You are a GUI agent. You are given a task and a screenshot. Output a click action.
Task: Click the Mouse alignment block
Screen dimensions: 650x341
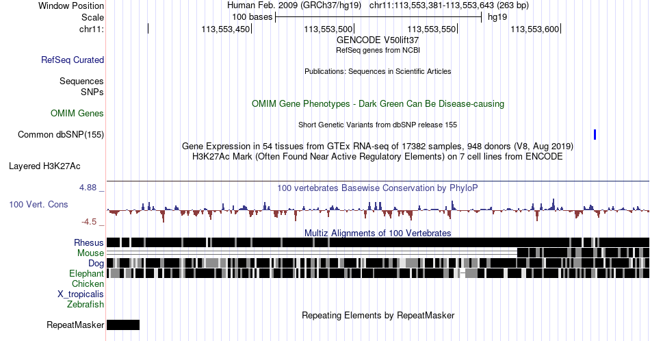(583, 253)
